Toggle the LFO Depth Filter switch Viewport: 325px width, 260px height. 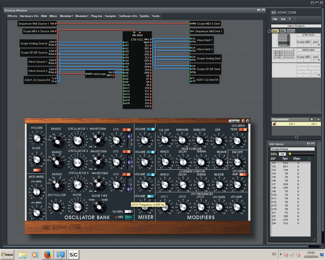point(243,129)
